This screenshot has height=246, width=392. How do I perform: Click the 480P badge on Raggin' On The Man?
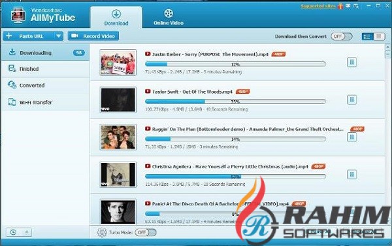(x=357, y=129)
